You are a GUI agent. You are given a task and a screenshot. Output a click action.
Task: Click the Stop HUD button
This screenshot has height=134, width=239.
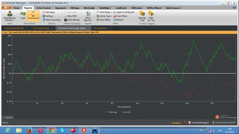[70, 16]
